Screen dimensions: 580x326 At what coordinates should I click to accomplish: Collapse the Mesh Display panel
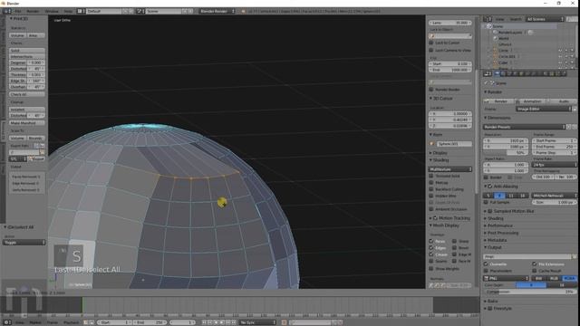coord(444,225)
